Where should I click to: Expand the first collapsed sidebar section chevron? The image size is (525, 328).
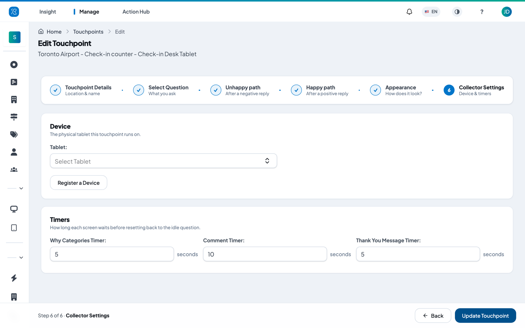(21, 188)
